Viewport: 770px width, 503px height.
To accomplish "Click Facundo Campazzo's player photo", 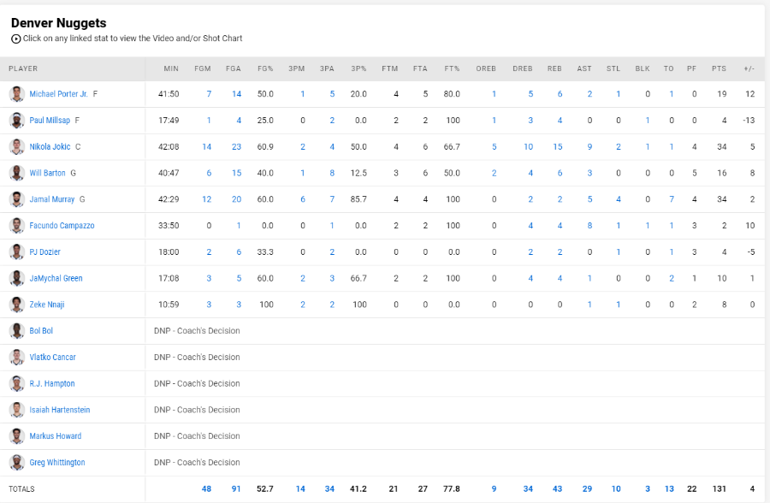I will [x=17, y=226].
